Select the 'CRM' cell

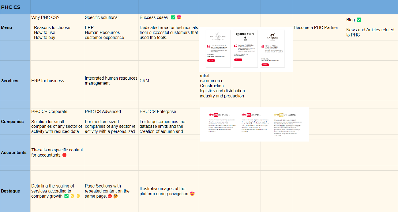tap(169, 81)
